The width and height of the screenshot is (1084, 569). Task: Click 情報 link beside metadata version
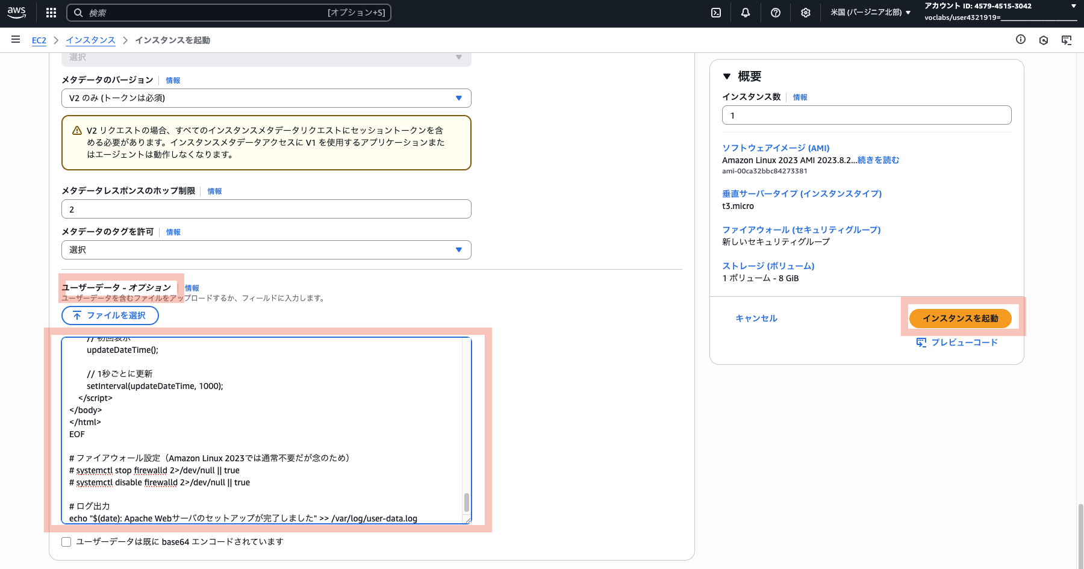173,81
